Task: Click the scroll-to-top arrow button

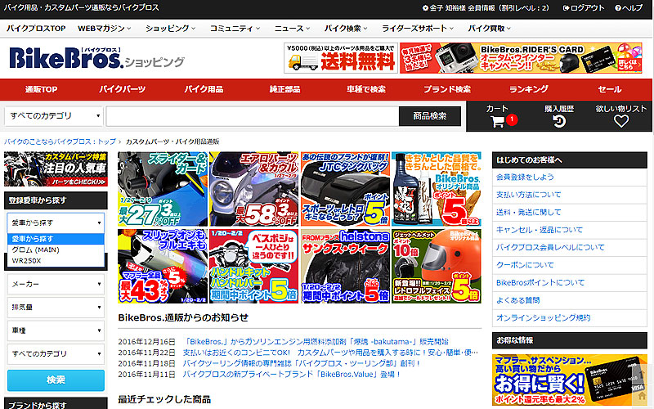Action: tap(642, 373)
